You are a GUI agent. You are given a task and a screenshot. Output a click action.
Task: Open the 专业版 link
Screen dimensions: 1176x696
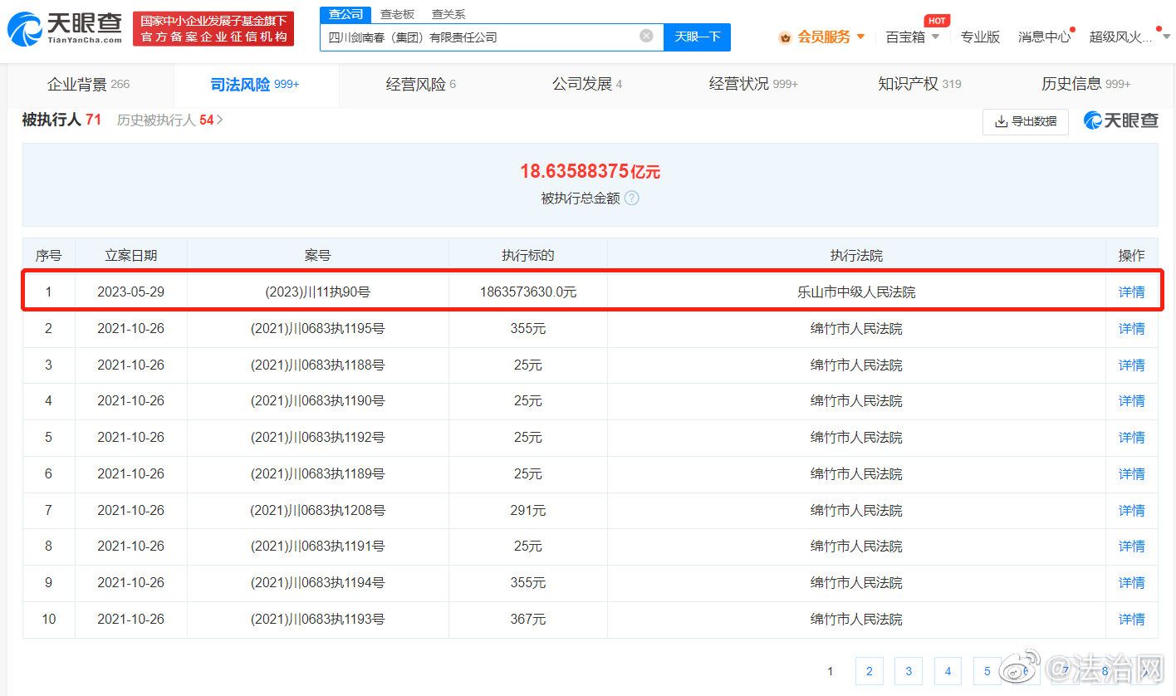(980, 37)
